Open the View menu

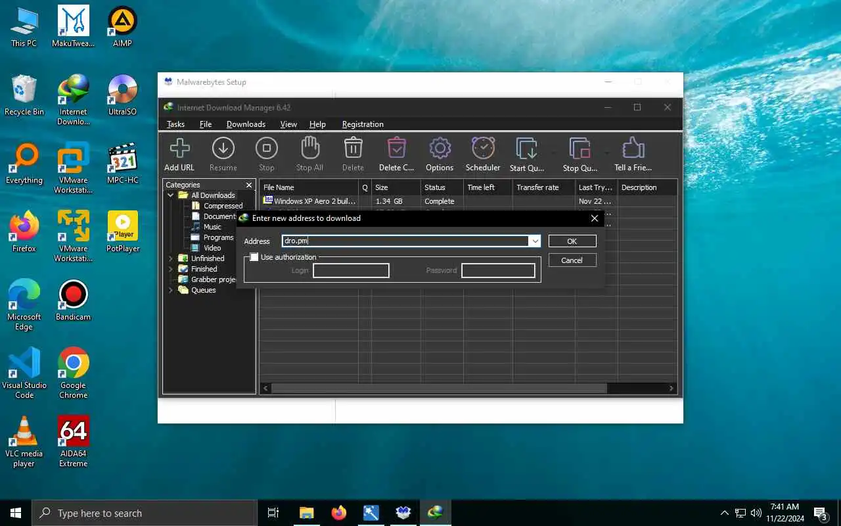pos(288,124)
